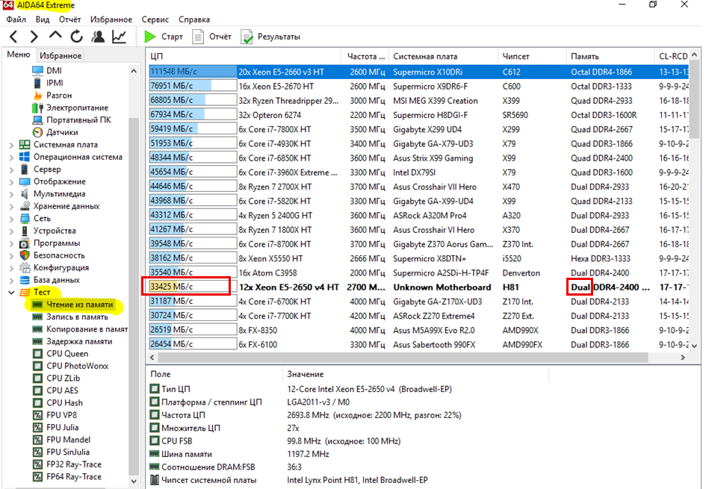Click the FPU Mandel test icon
Viewport: 706px width, 489px height.
coord(38,440)
